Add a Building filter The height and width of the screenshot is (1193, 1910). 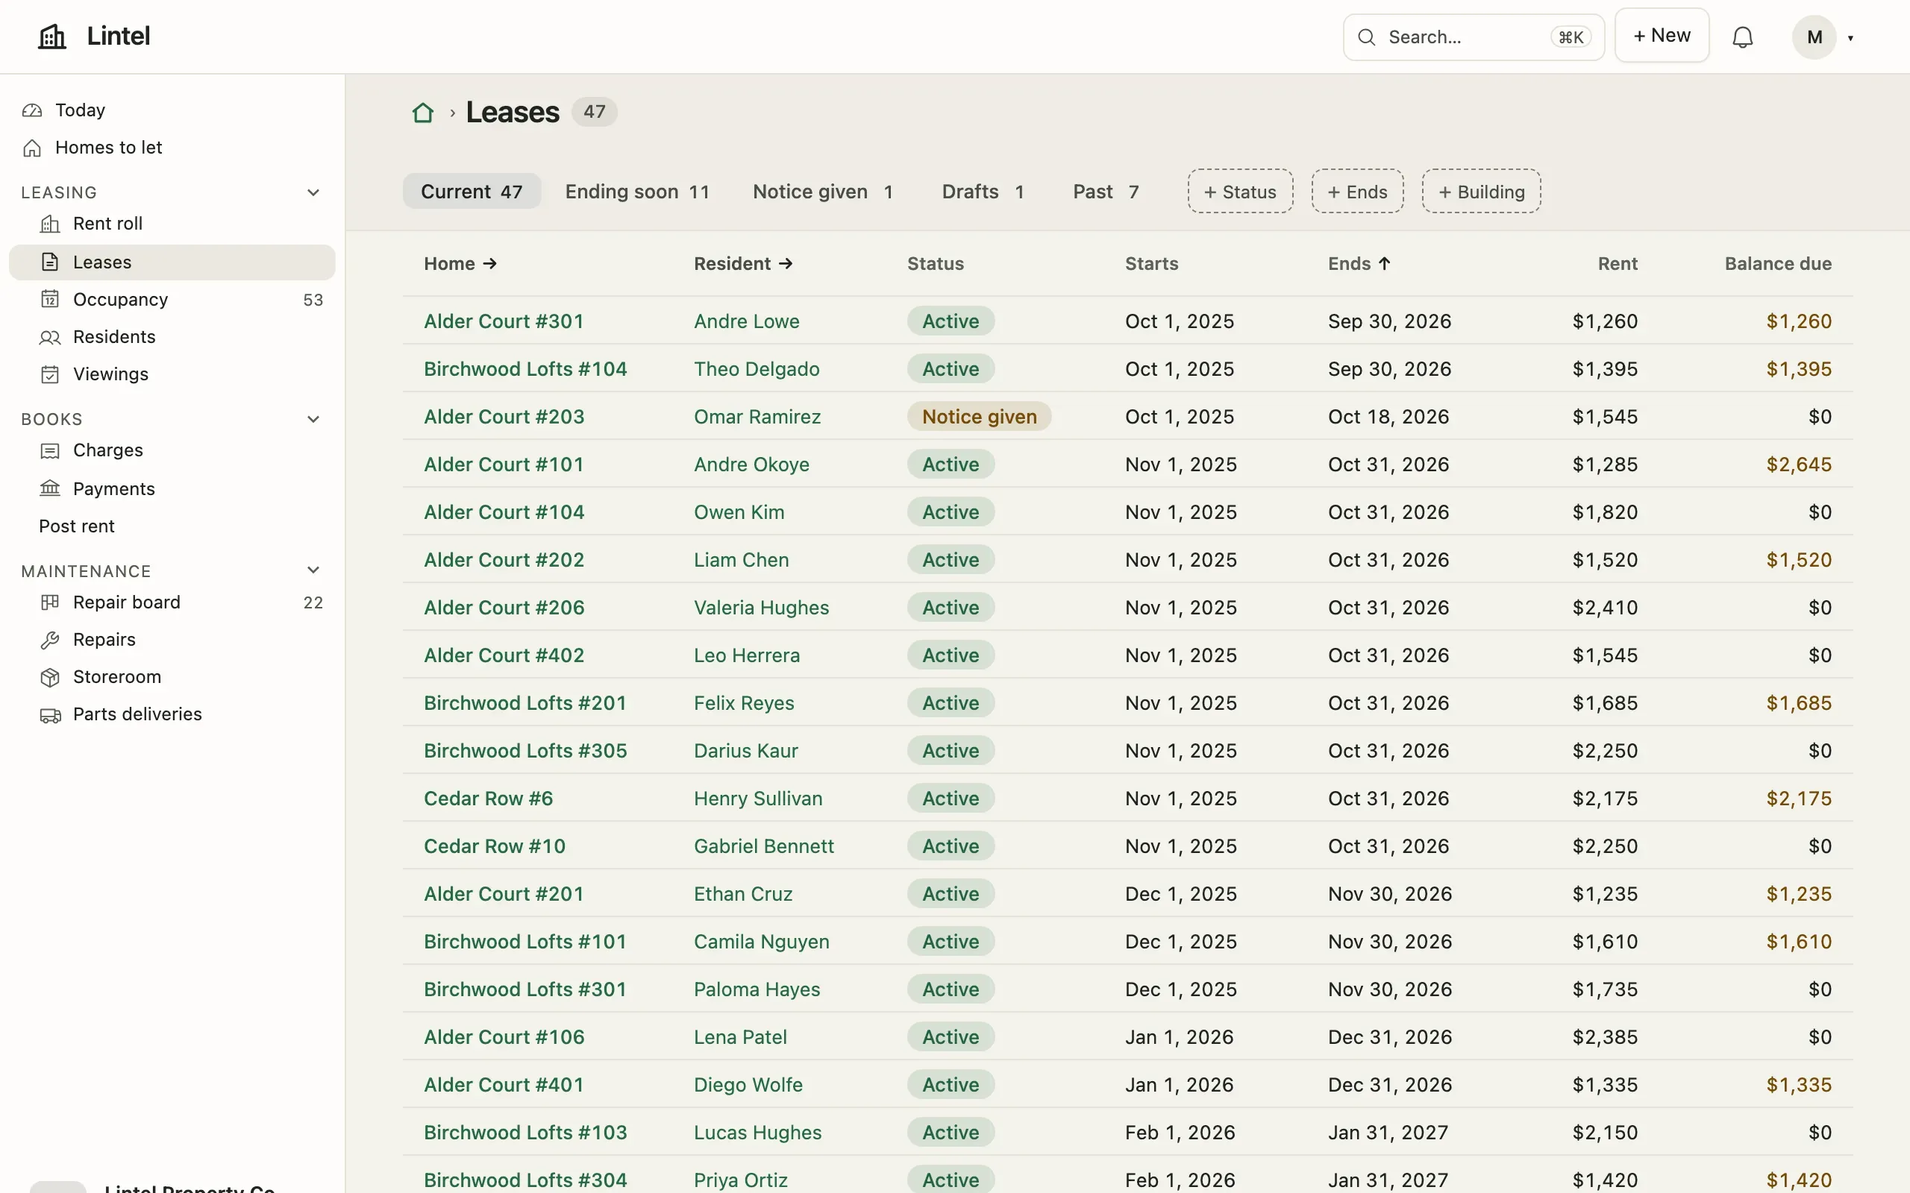pyautogui.click(x=1482, y=192)
